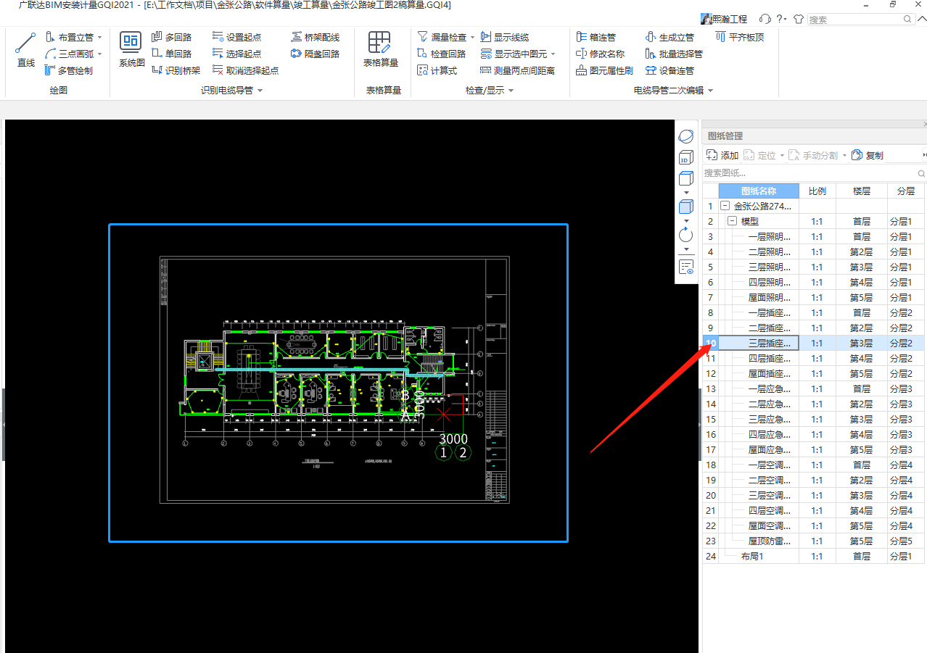Click the rotate view circular arrow icon
The image size is (927, 653).
coord(686,235)
